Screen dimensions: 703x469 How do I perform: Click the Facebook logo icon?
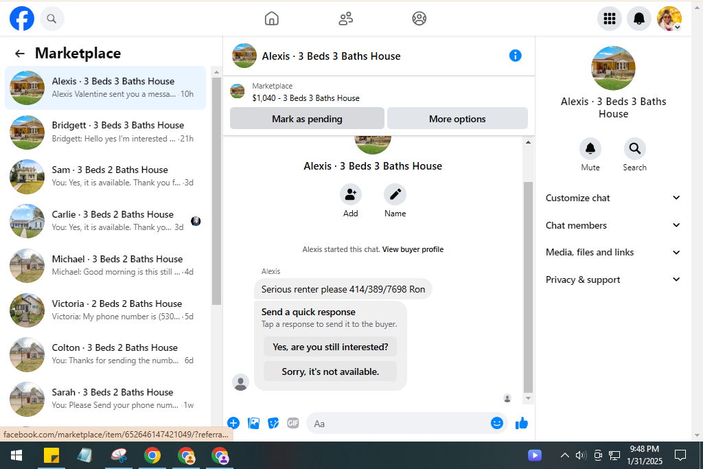[22, 19]
